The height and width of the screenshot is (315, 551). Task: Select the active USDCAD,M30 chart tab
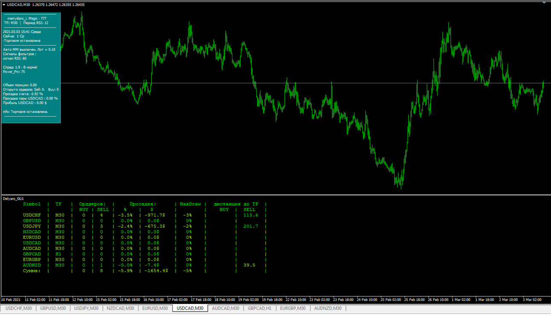coord(190,308)
